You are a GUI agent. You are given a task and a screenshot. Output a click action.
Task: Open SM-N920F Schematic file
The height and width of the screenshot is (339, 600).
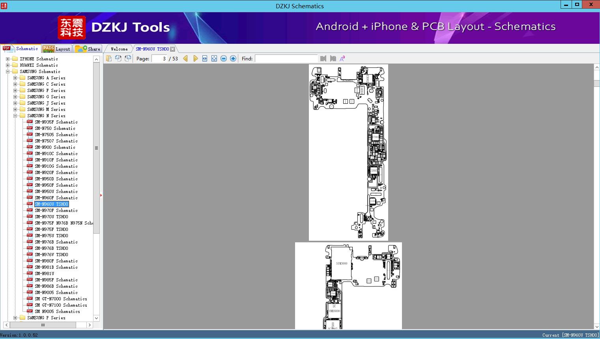(56, 172)
